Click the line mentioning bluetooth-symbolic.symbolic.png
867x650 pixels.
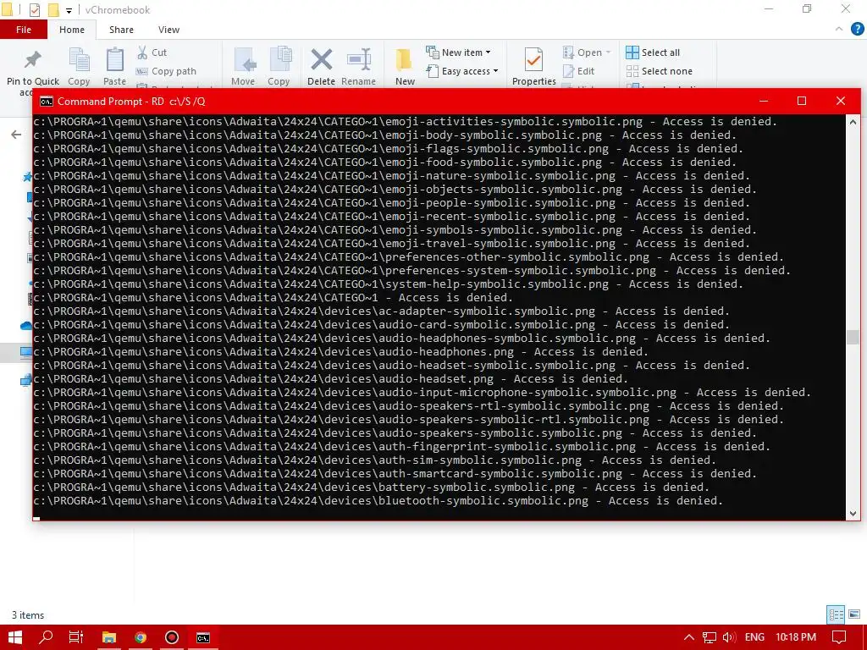pos(378,501)
